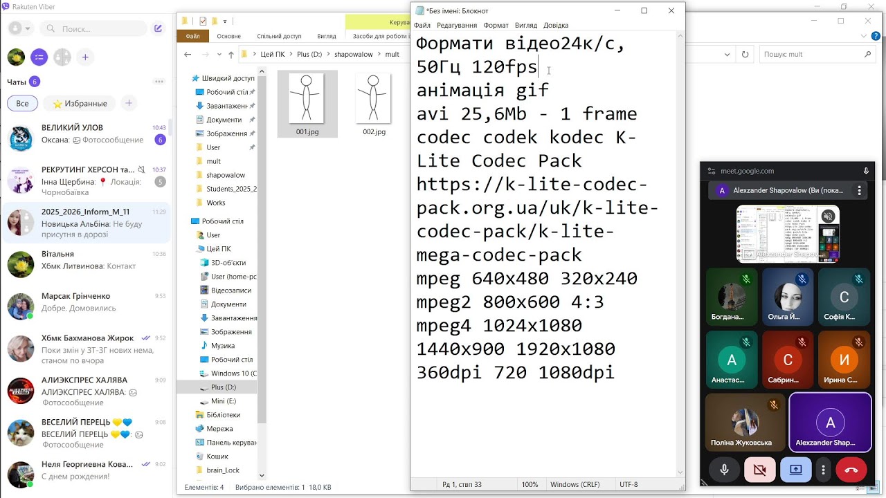Open the Viber profile dropdown
The width and height of the screenshot is (886, 498).
(x=20, y=28)
